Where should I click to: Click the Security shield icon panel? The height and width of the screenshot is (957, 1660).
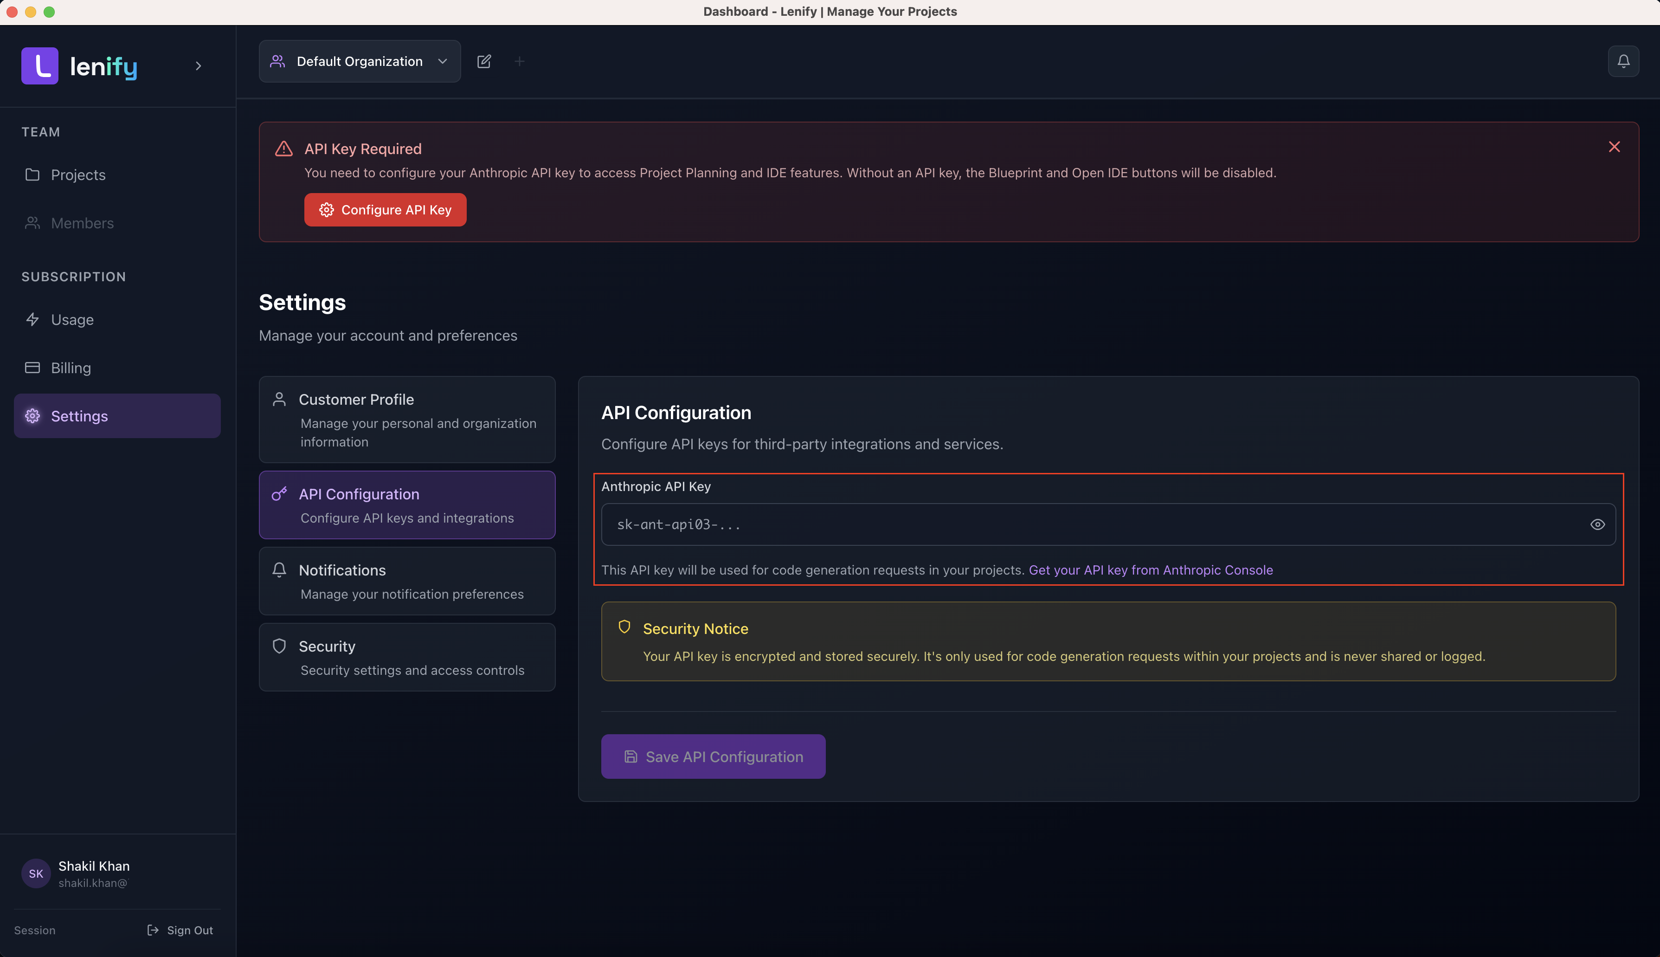[x=278, y=646]
